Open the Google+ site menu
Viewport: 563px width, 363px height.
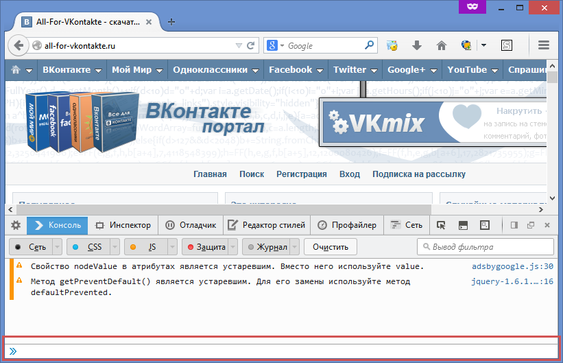tap(412, 70)
